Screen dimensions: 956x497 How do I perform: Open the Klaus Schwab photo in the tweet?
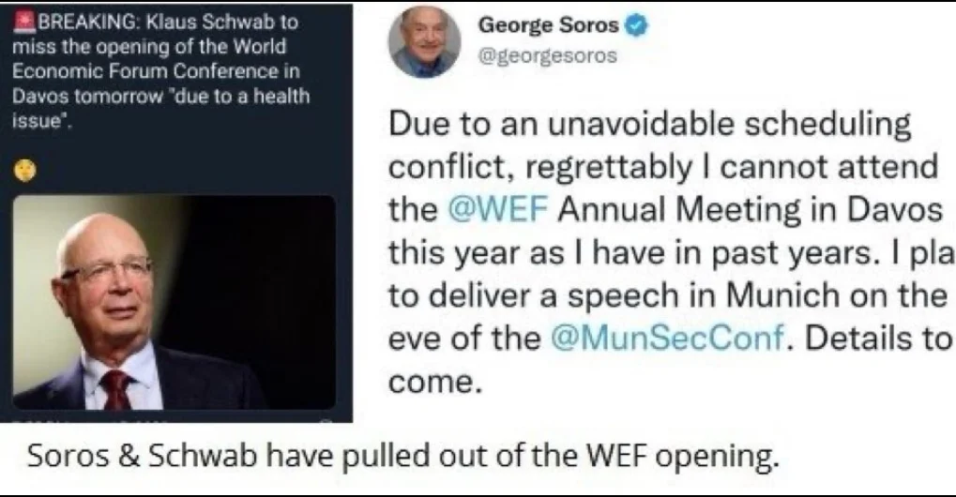coord(175,303)
